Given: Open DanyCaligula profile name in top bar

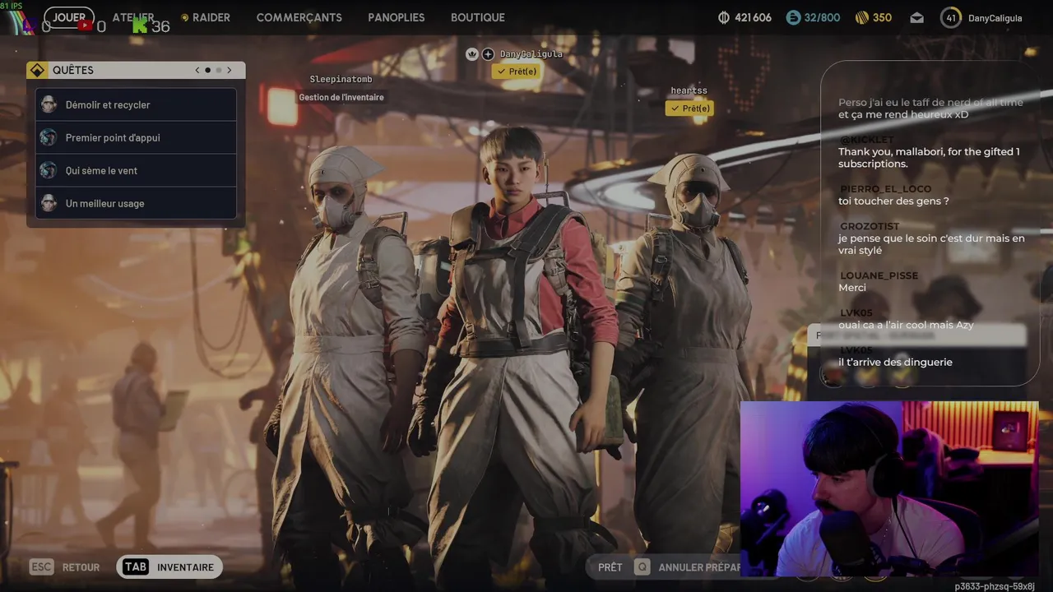Looking at the screenshot, I should pyautogui.click(x=995, y=18).
